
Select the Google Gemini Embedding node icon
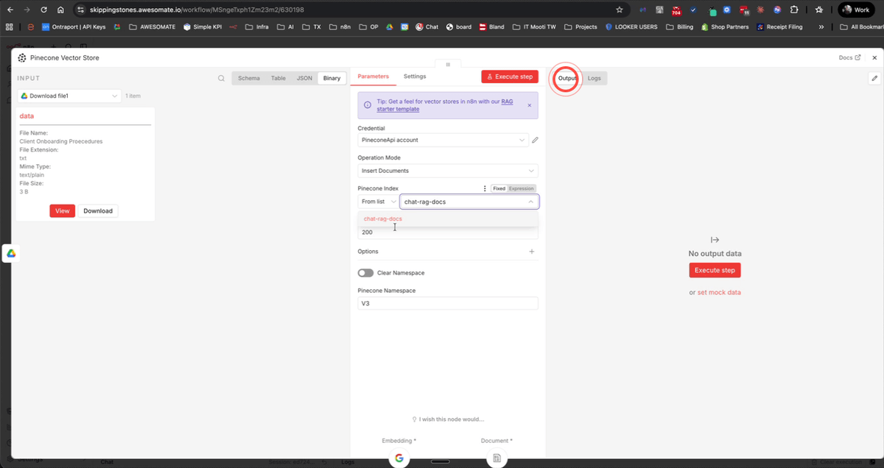coord(399,458)
